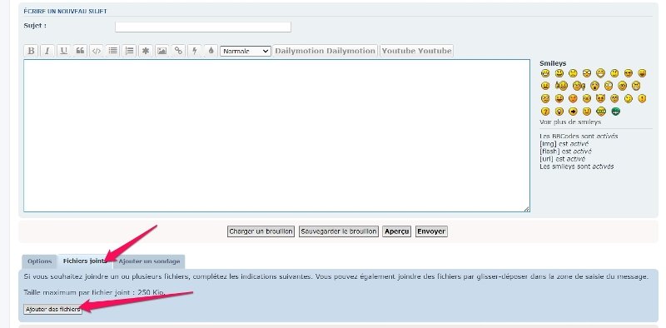
Task: Click the Dailymotion BBCode button
Action: (x=326, y=51)
